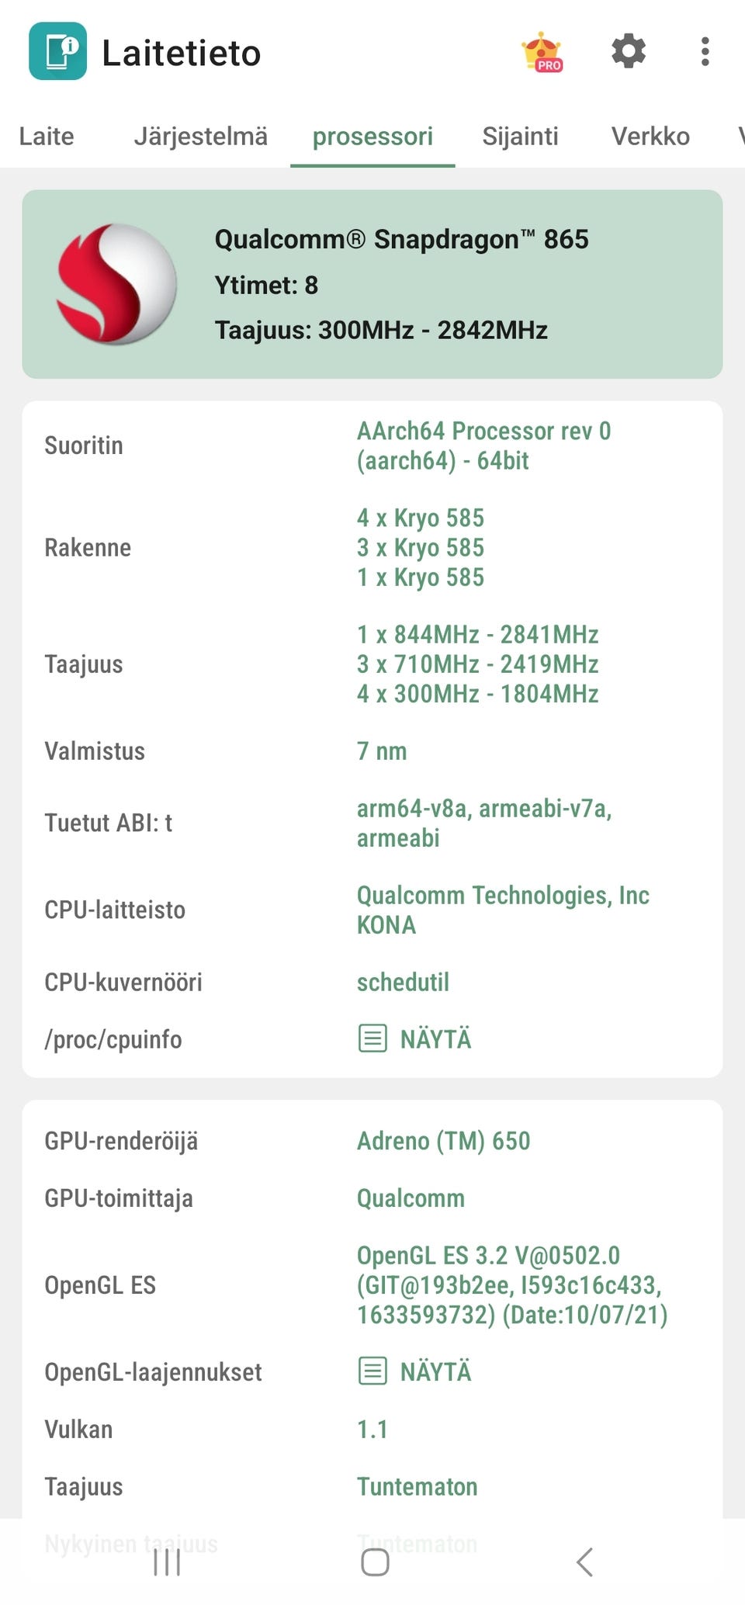Tap NÄYTÄ for OpenGL-laajennukset
Screen dimensions: 745x1605
(x=435, y=1371)
